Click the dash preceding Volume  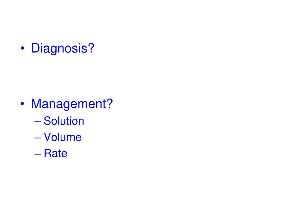tap(38, 138)
